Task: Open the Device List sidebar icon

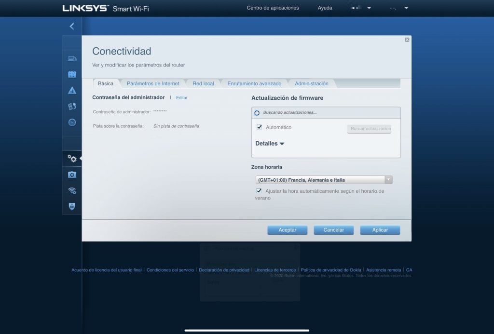Action: pos(72,59)
